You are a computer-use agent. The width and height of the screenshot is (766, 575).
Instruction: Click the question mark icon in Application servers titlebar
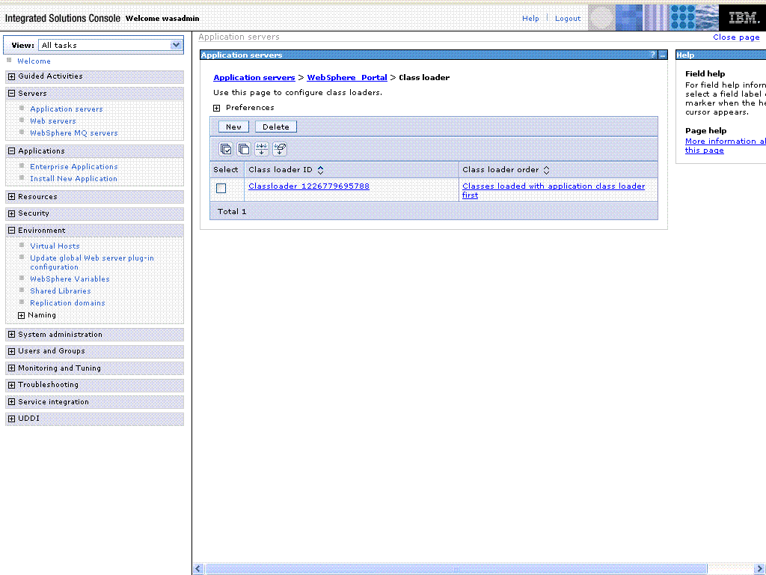tap(652, 55)
